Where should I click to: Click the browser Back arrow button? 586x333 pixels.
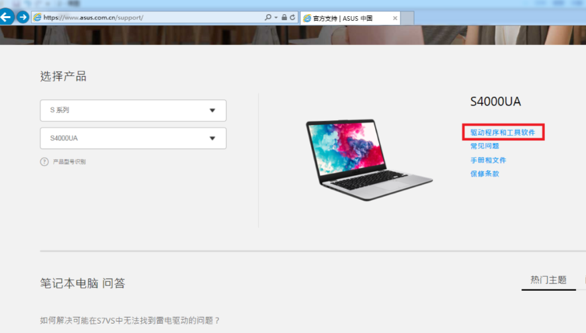7,17
